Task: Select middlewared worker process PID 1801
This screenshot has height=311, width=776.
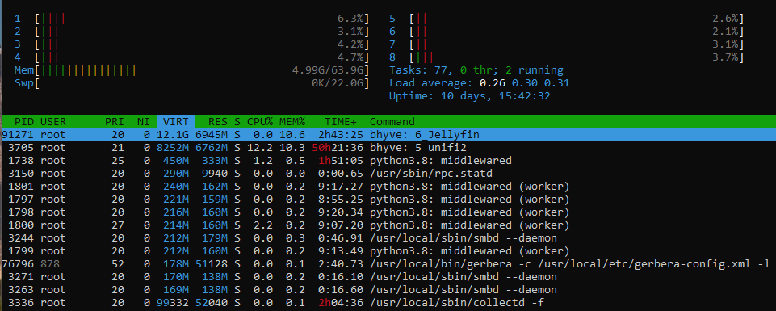Action: pyautogui.click(x=388, y=187)
